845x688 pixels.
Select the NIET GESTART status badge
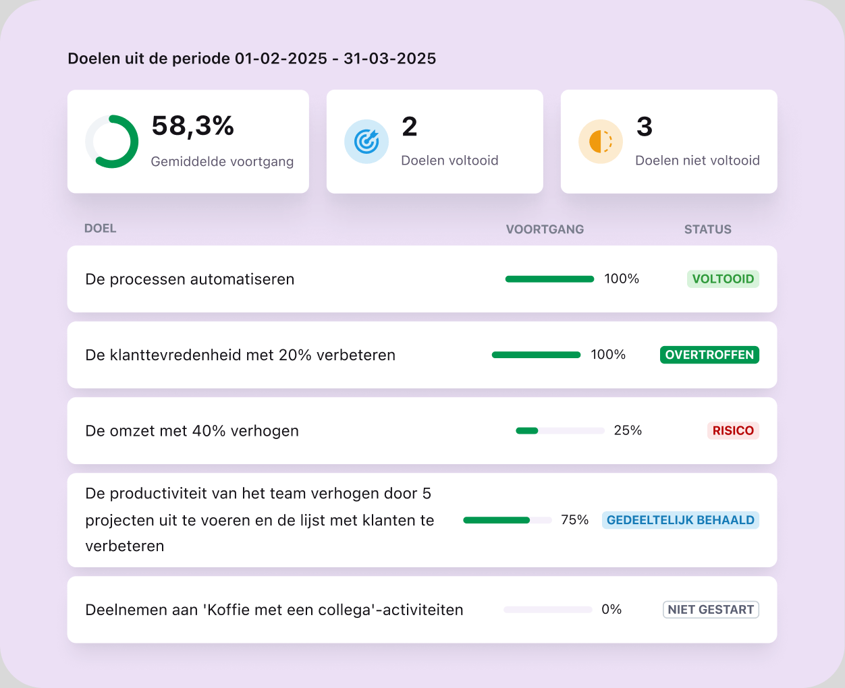pos(711,609)
